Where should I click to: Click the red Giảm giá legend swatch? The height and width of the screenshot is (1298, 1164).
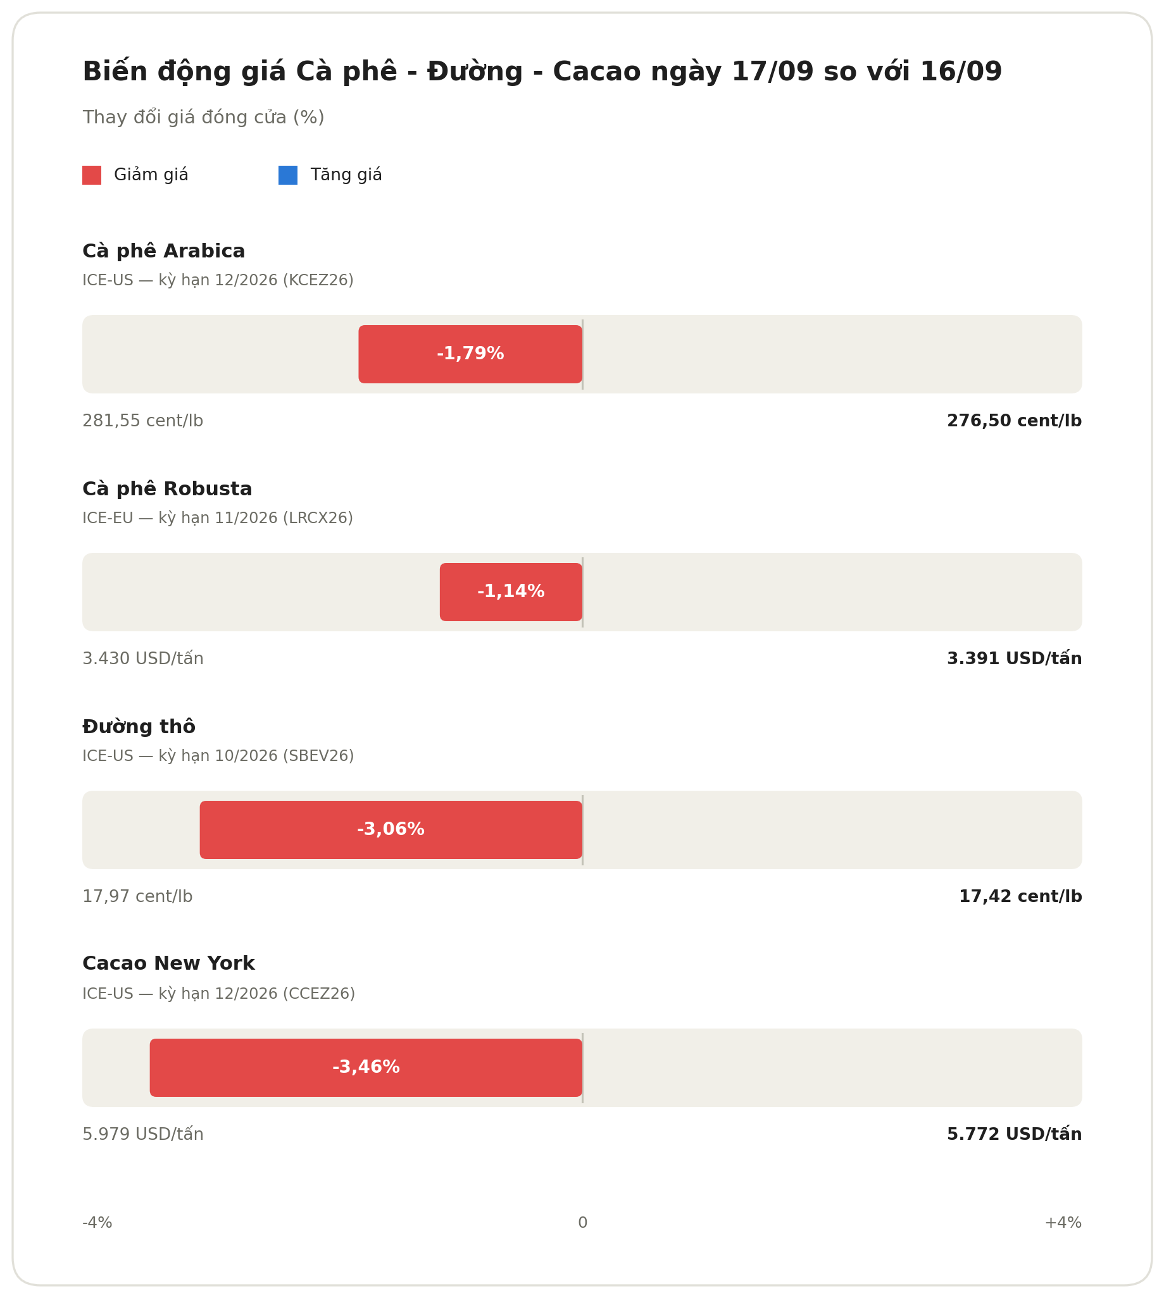tap(91, 175)
